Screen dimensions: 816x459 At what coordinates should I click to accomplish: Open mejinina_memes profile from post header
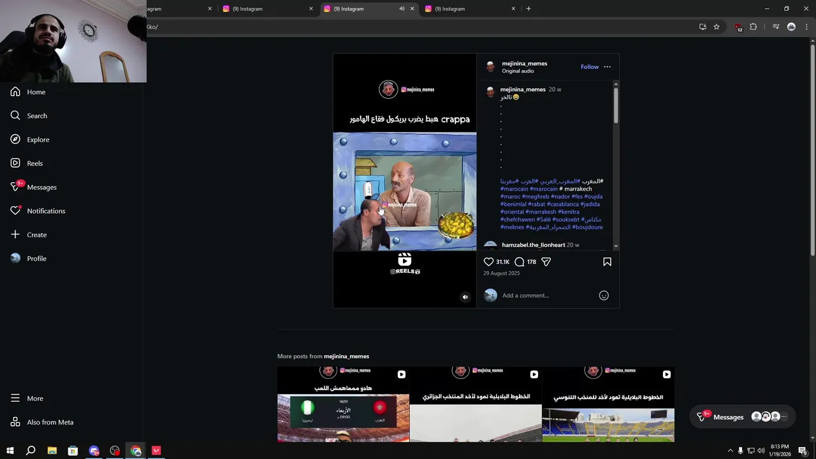pos(524,64)
